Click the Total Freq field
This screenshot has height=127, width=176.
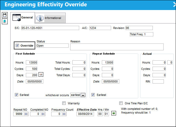[141, 34]
